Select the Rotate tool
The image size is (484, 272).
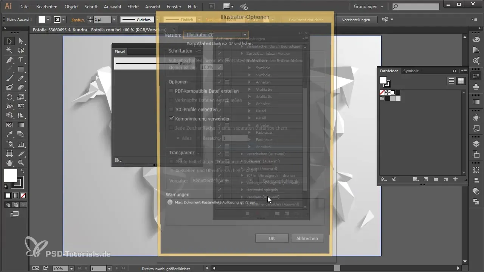pyautogui.click(x=9, y=97)
